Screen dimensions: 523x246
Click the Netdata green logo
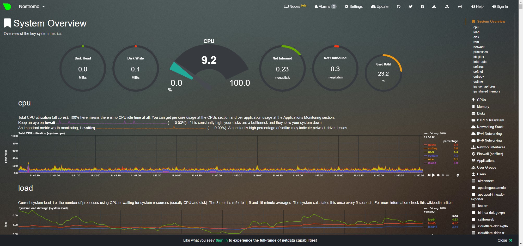(7, 6)
